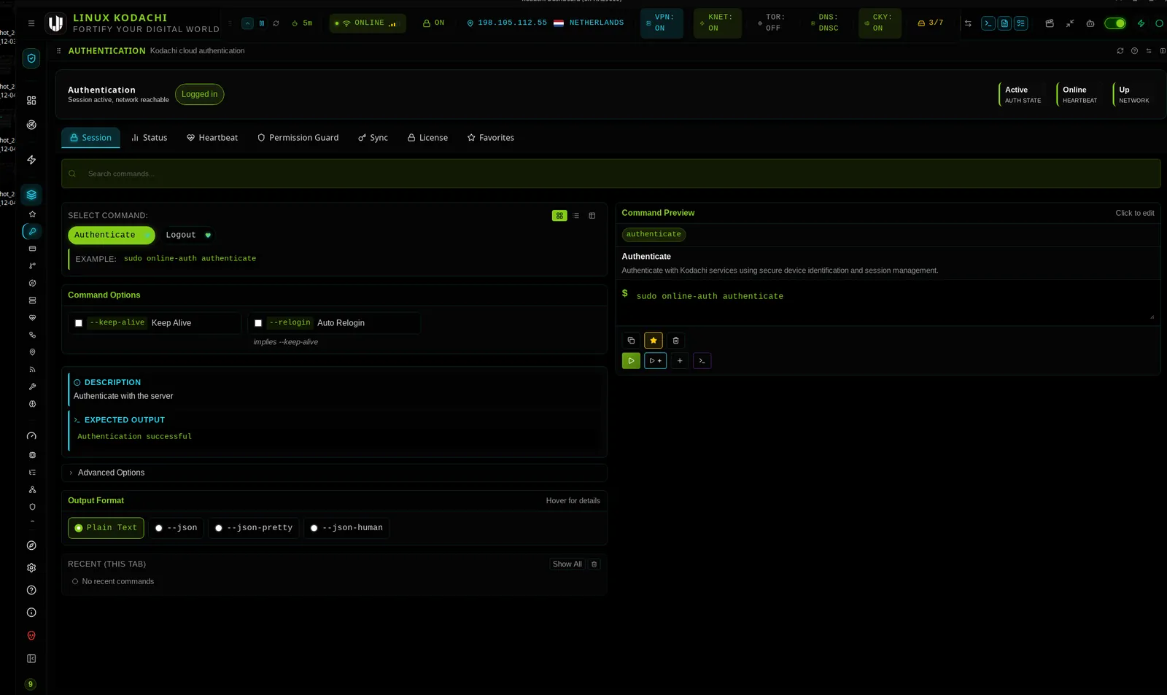The width and height of the screenshot is (1167, 695).
Task: Click the chevron-up button in the top bar
Action: tap(248, 23)
